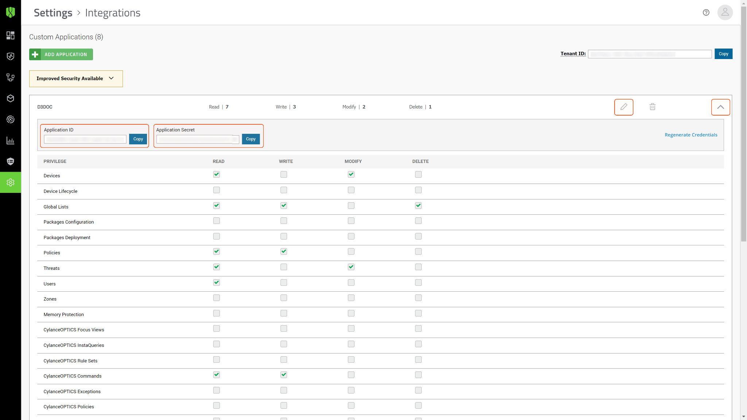
Task: Open the zones network sidebar icon
Action: pos(11,77)
